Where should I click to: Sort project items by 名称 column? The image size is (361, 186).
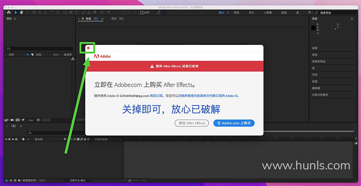click(x=11, y=55)
